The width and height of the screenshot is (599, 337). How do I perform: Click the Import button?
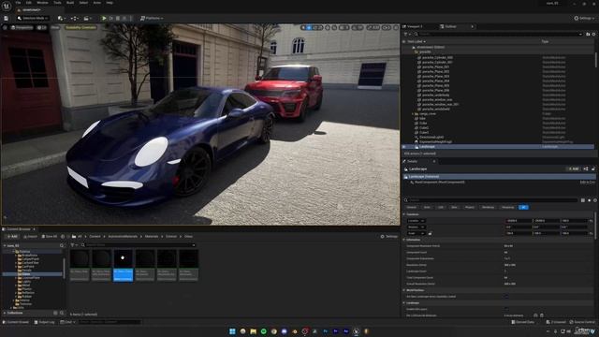pos(30,237)
